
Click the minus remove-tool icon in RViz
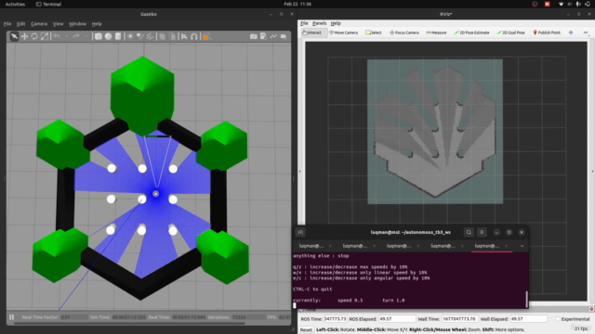pyautogui.click(x=586, y=32)
